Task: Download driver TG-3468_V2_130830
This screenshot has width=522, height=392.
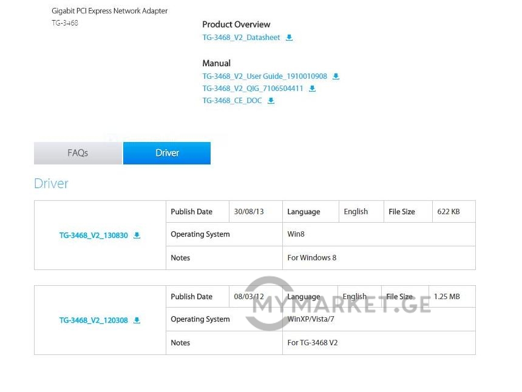Action: click(x=93, y=235)
